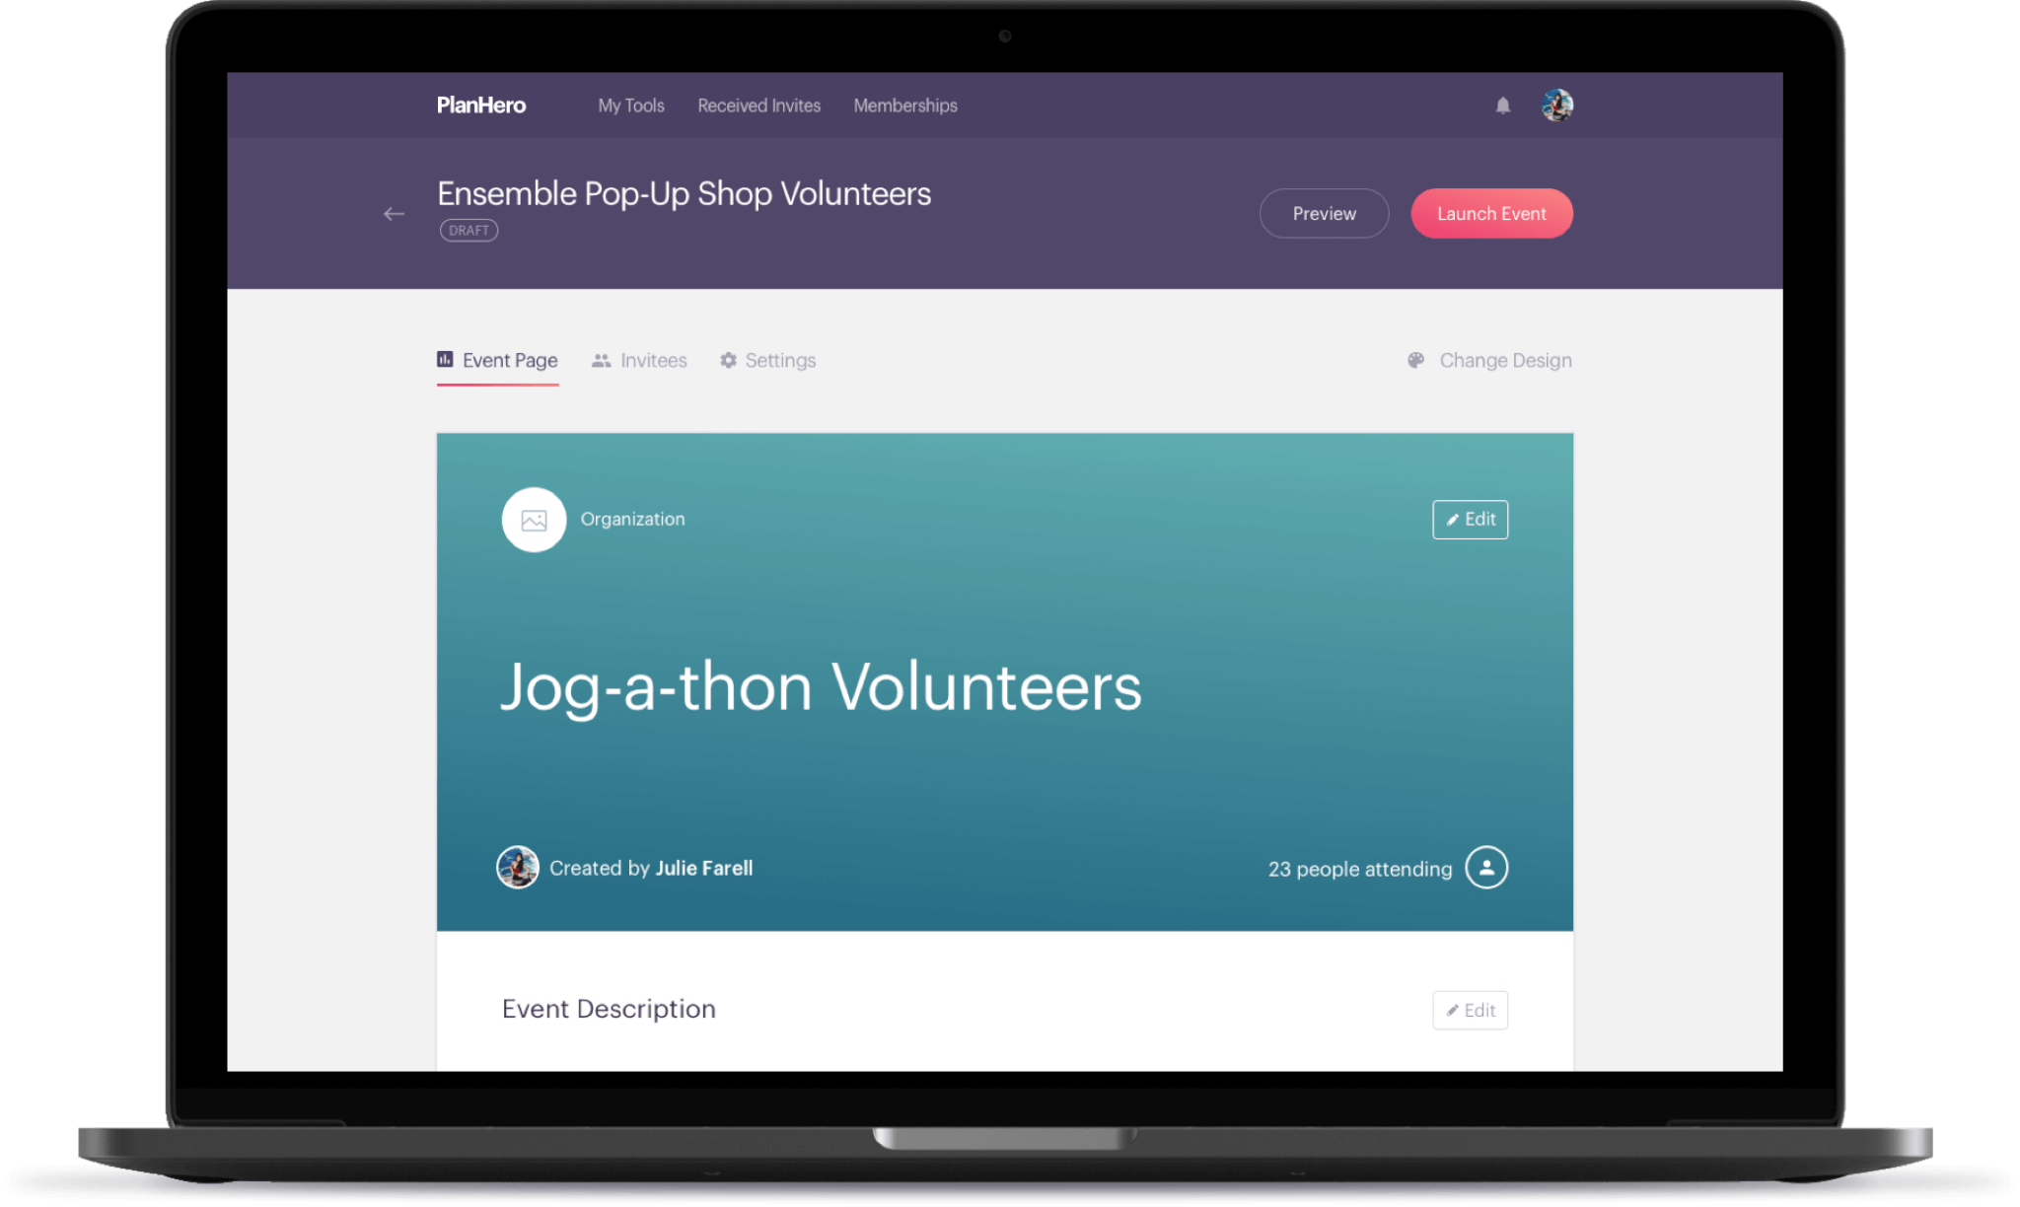Click the Ensemble Pop-Up Shop Volunteers heading
The image size is (2020, 1207).
(x=684, y=193)
